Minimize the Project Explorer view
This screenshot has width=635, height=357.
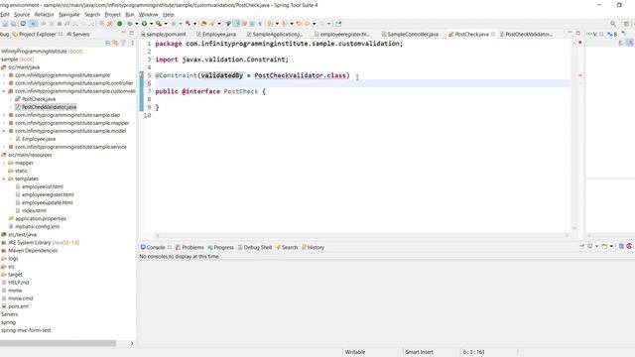point(123,33)
